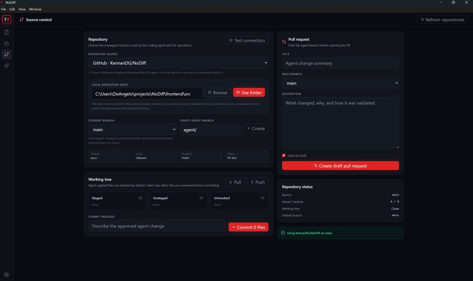Click the green check status icon
Image resolution: width=473 pixels, height=281 pixels.
[283, 233]
